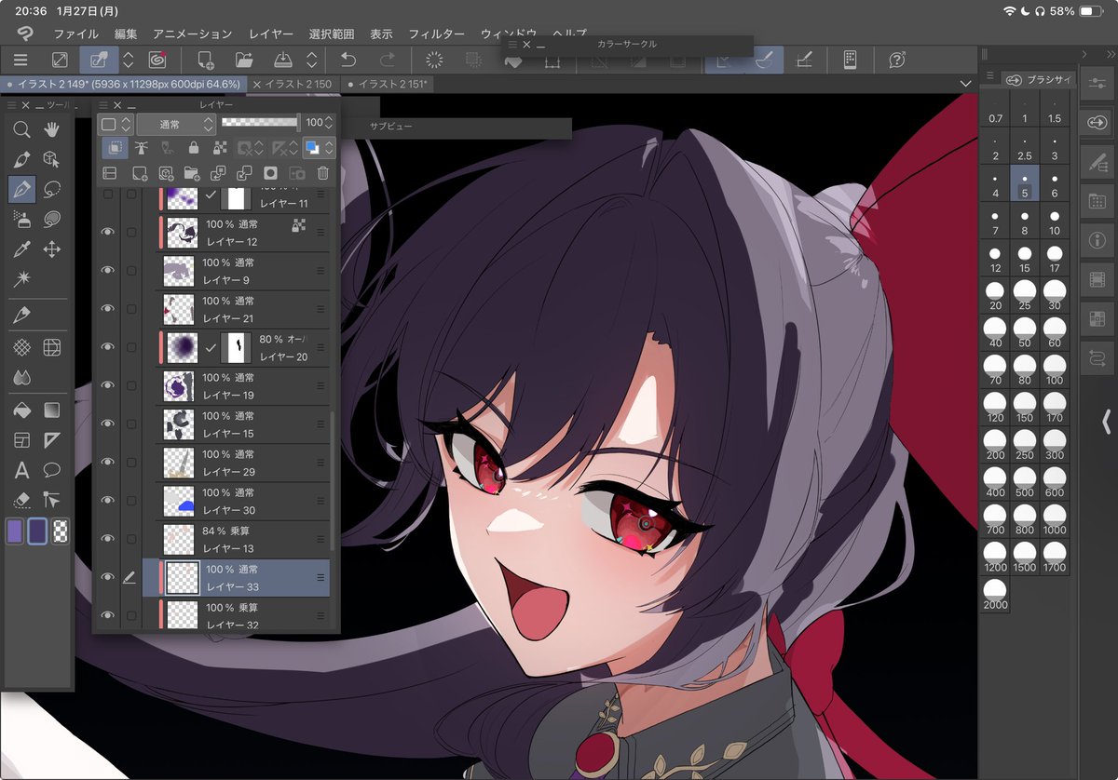Viewport: 1118px width, 780px height.
Task: Hide layer レイヤー 20 with eye icon
Action: pyautogui.click(x=107, y=346)
